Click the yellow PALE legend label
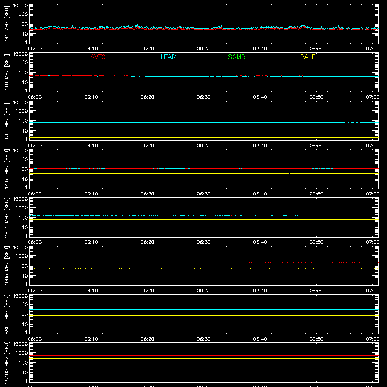Viewport: 387px width, 387px height. pos(308,57)
